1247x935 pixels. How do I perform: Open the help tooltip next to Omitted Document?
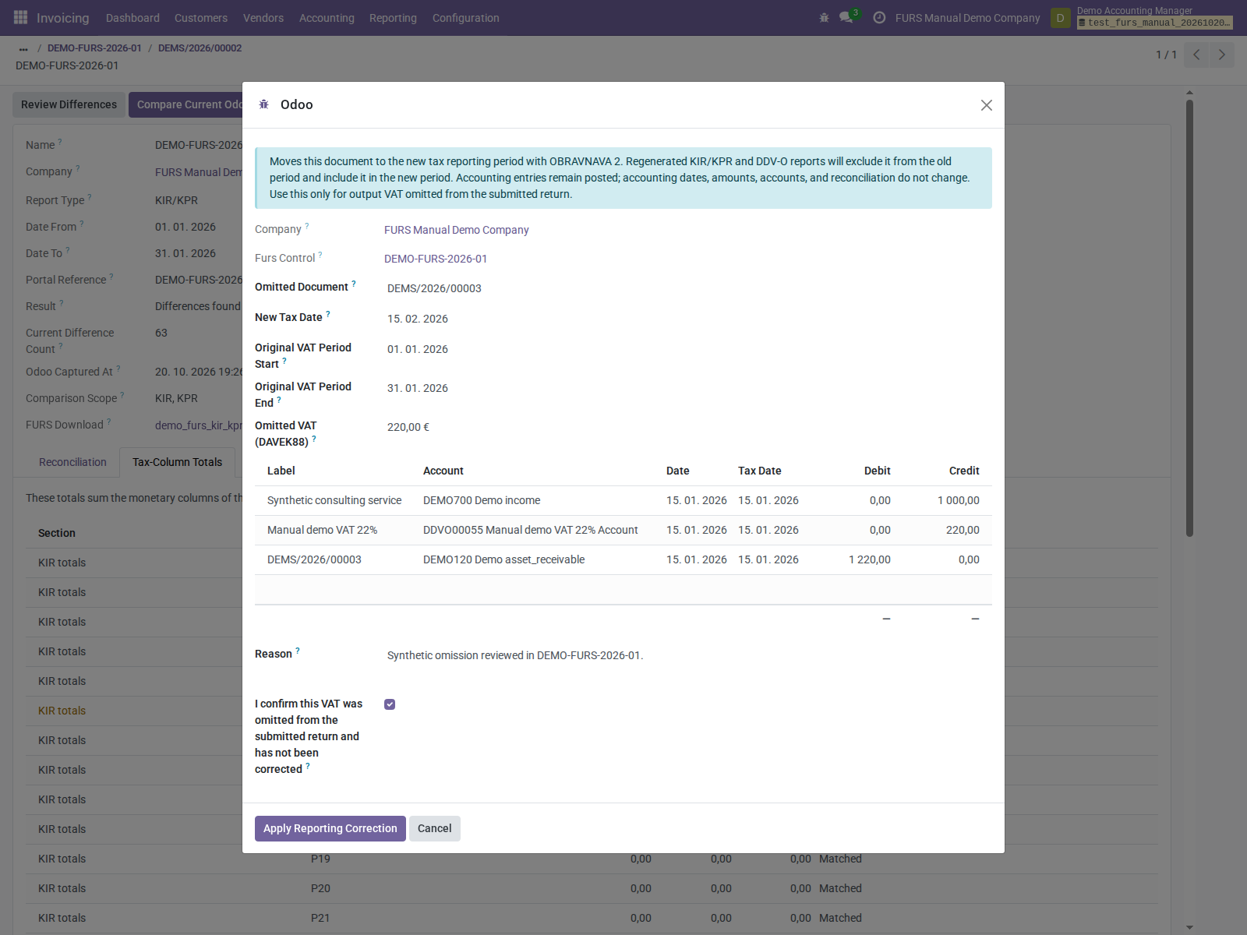(x=354, y=284)
